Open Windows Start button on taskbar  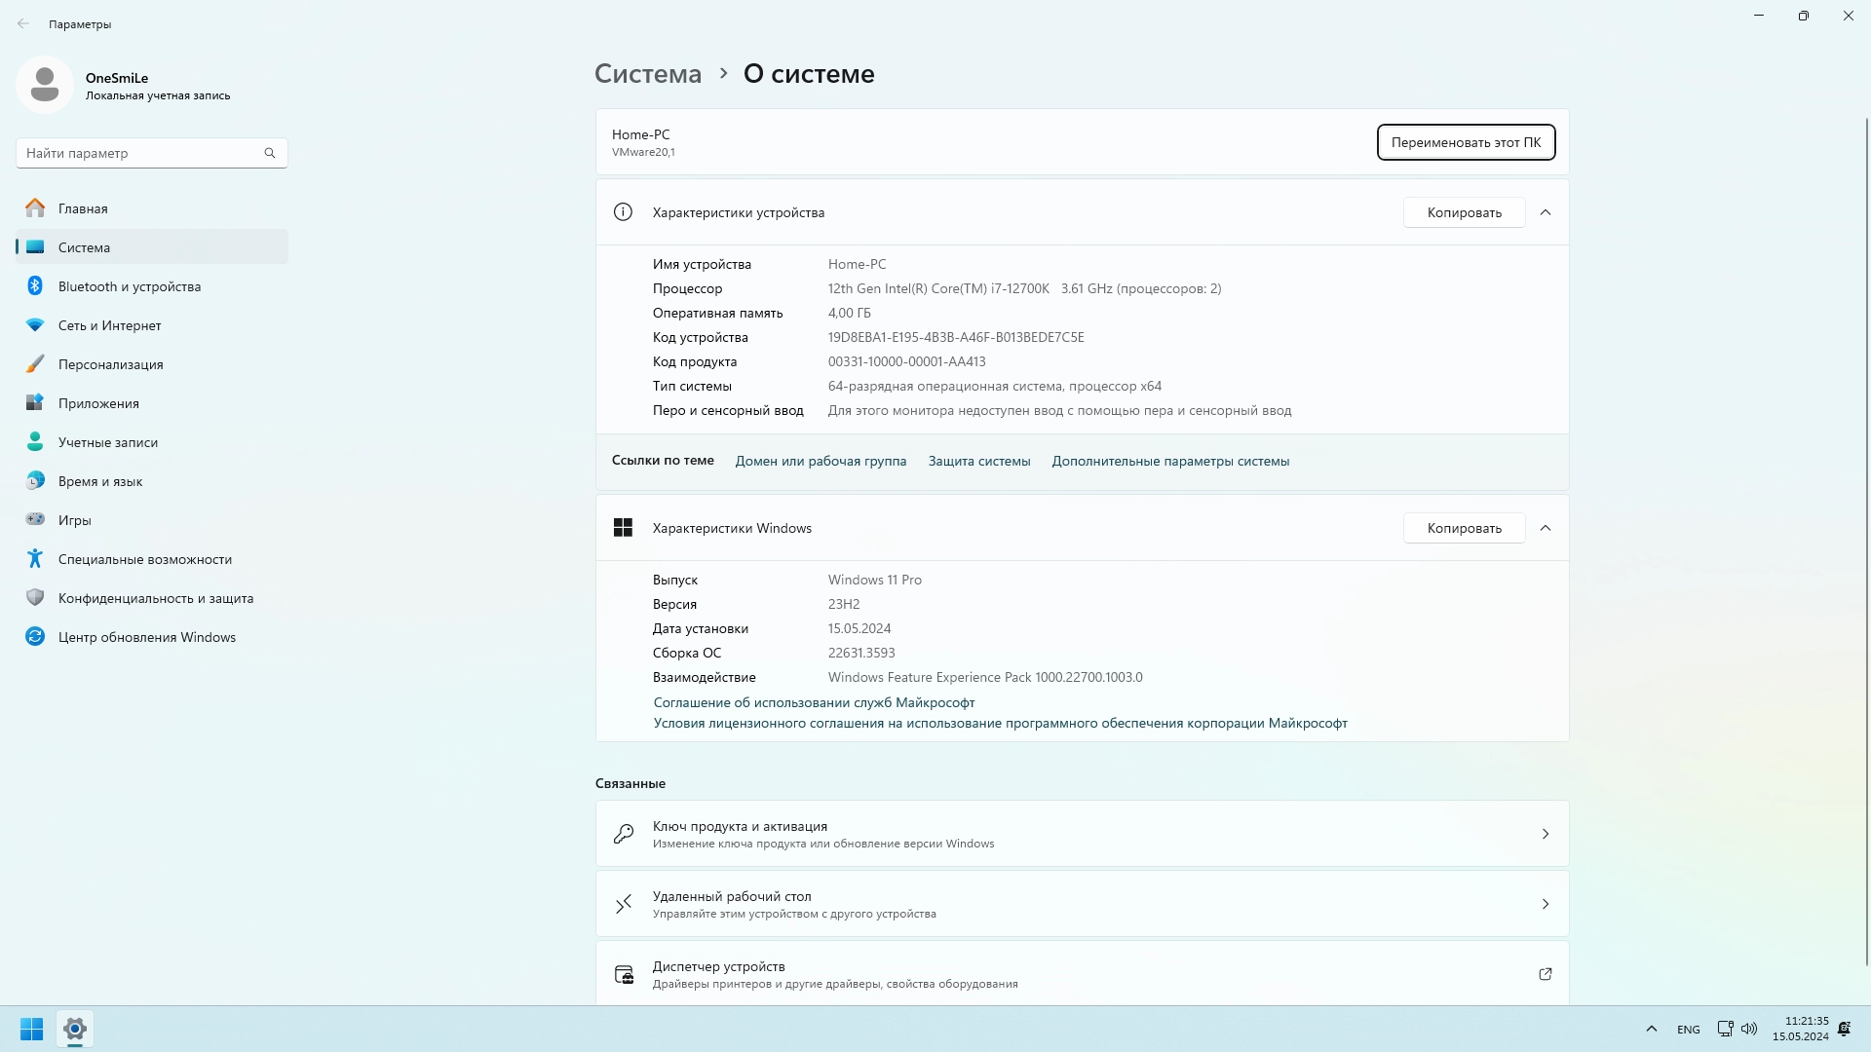pyautogui.click(x=31, y=1029)
